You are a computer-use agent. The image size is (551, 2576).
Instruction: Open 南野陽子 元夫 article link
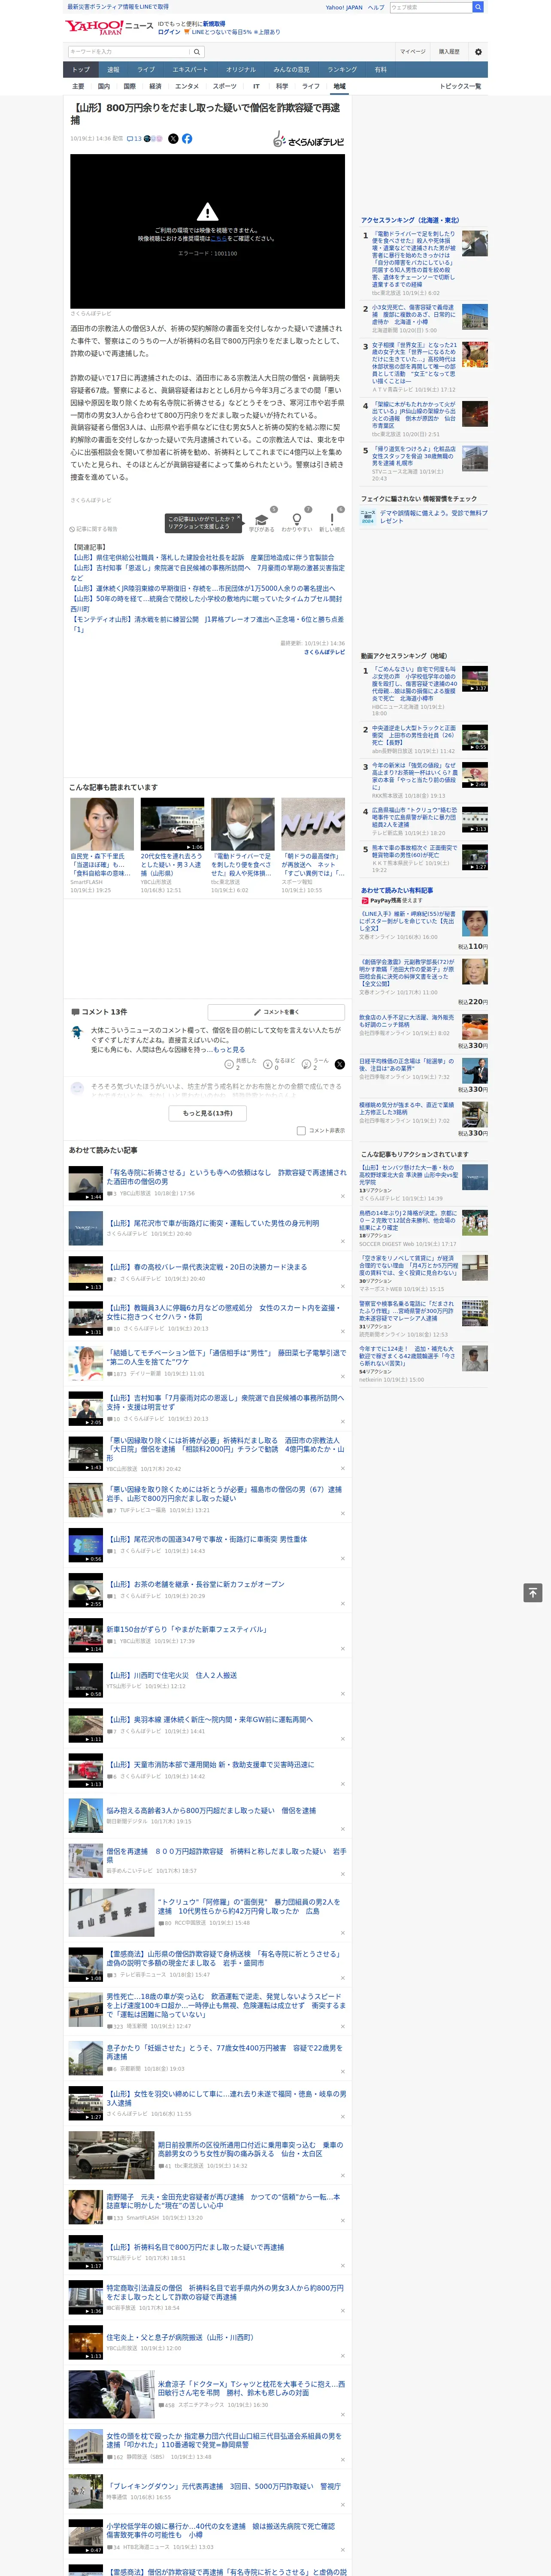[x=223, y=2202]
